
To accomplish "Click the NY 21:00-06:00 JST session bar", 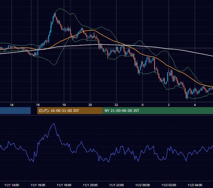I will pyautogui.click(x=158, y=111).
